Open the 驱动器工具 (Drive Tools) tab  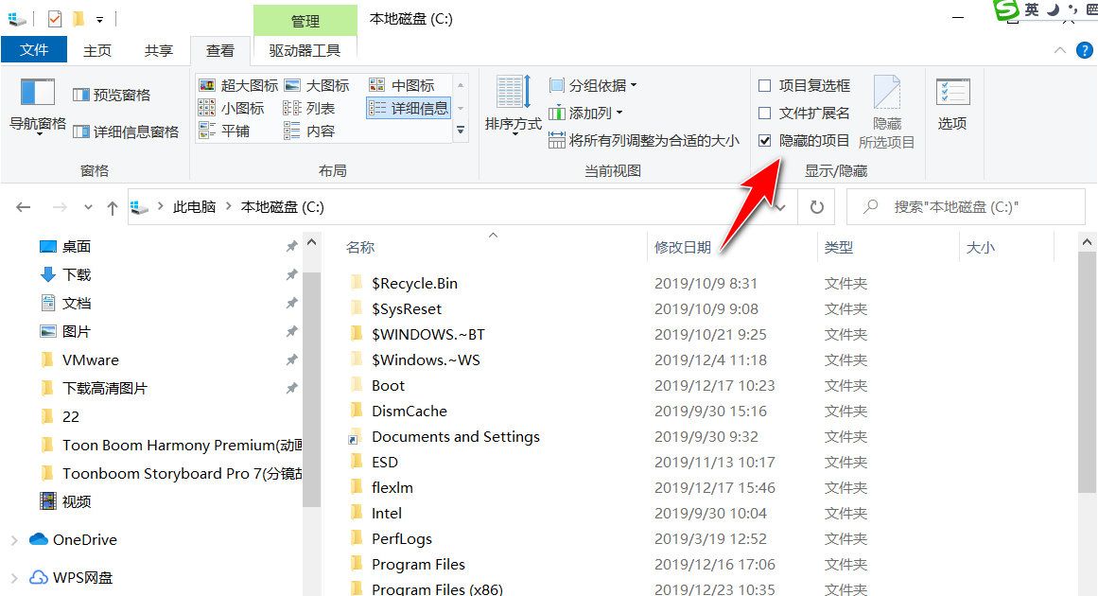tap(305, 50)
